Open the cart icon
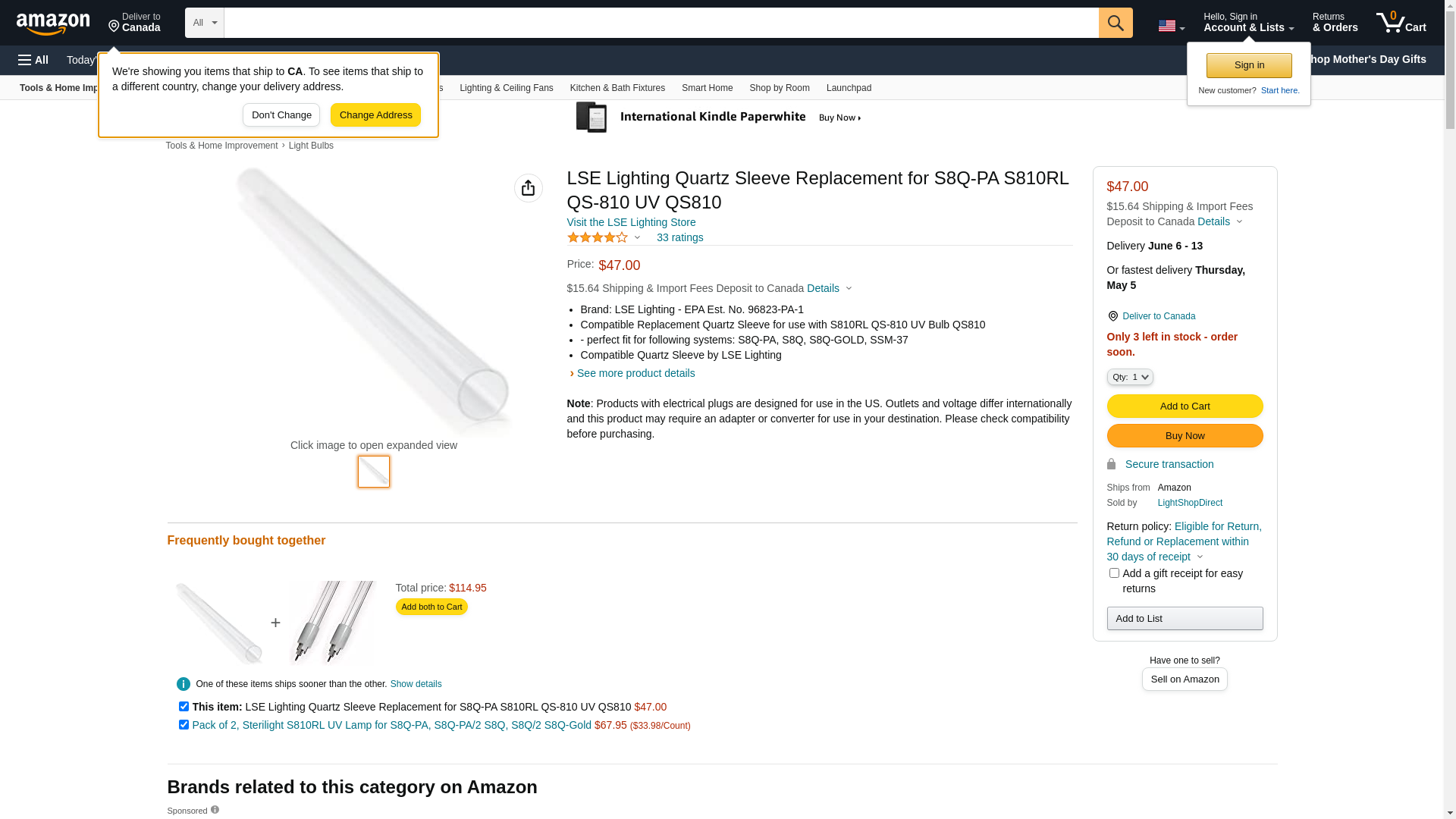The width and height of the screenshot is (1456, 819). (x=1401, y=23)
